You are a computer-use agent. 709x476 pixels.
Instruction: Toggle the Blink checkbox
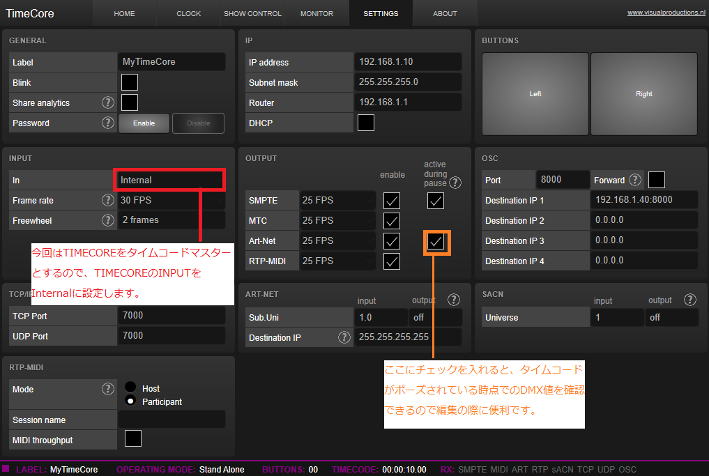pos(129,82)
